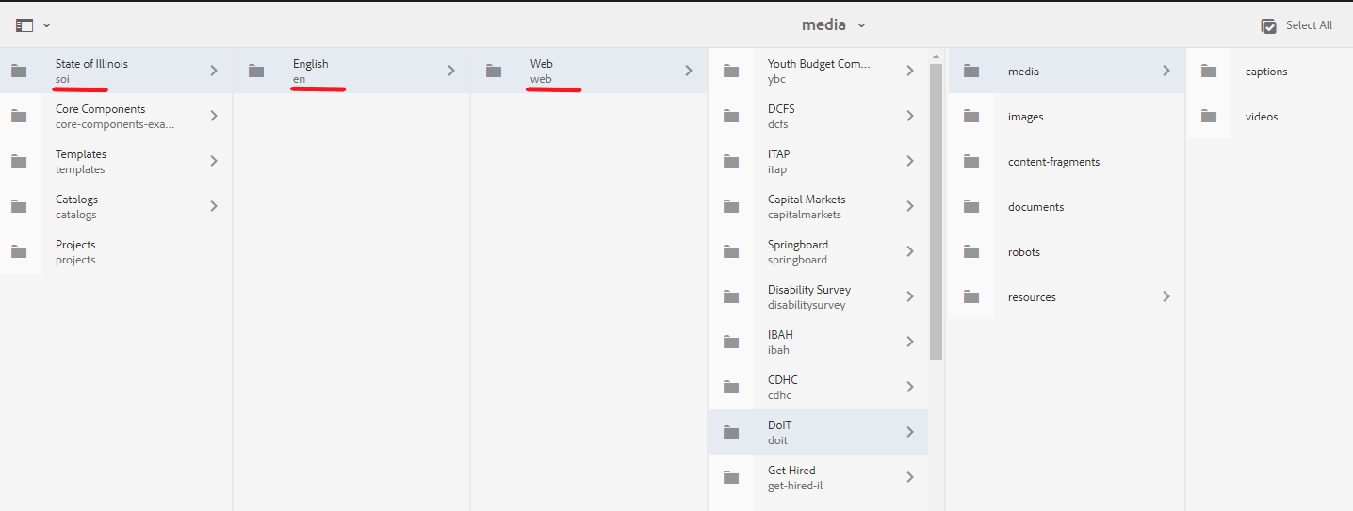Click the 'Projects' folder name

click(x=75, y=245)
